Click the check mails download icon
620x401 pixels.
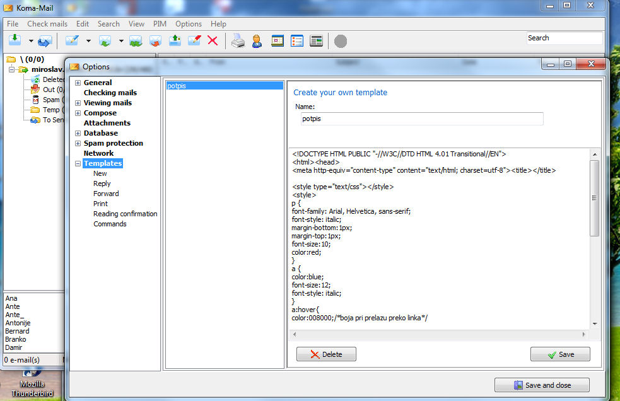[x=15, y=41]
